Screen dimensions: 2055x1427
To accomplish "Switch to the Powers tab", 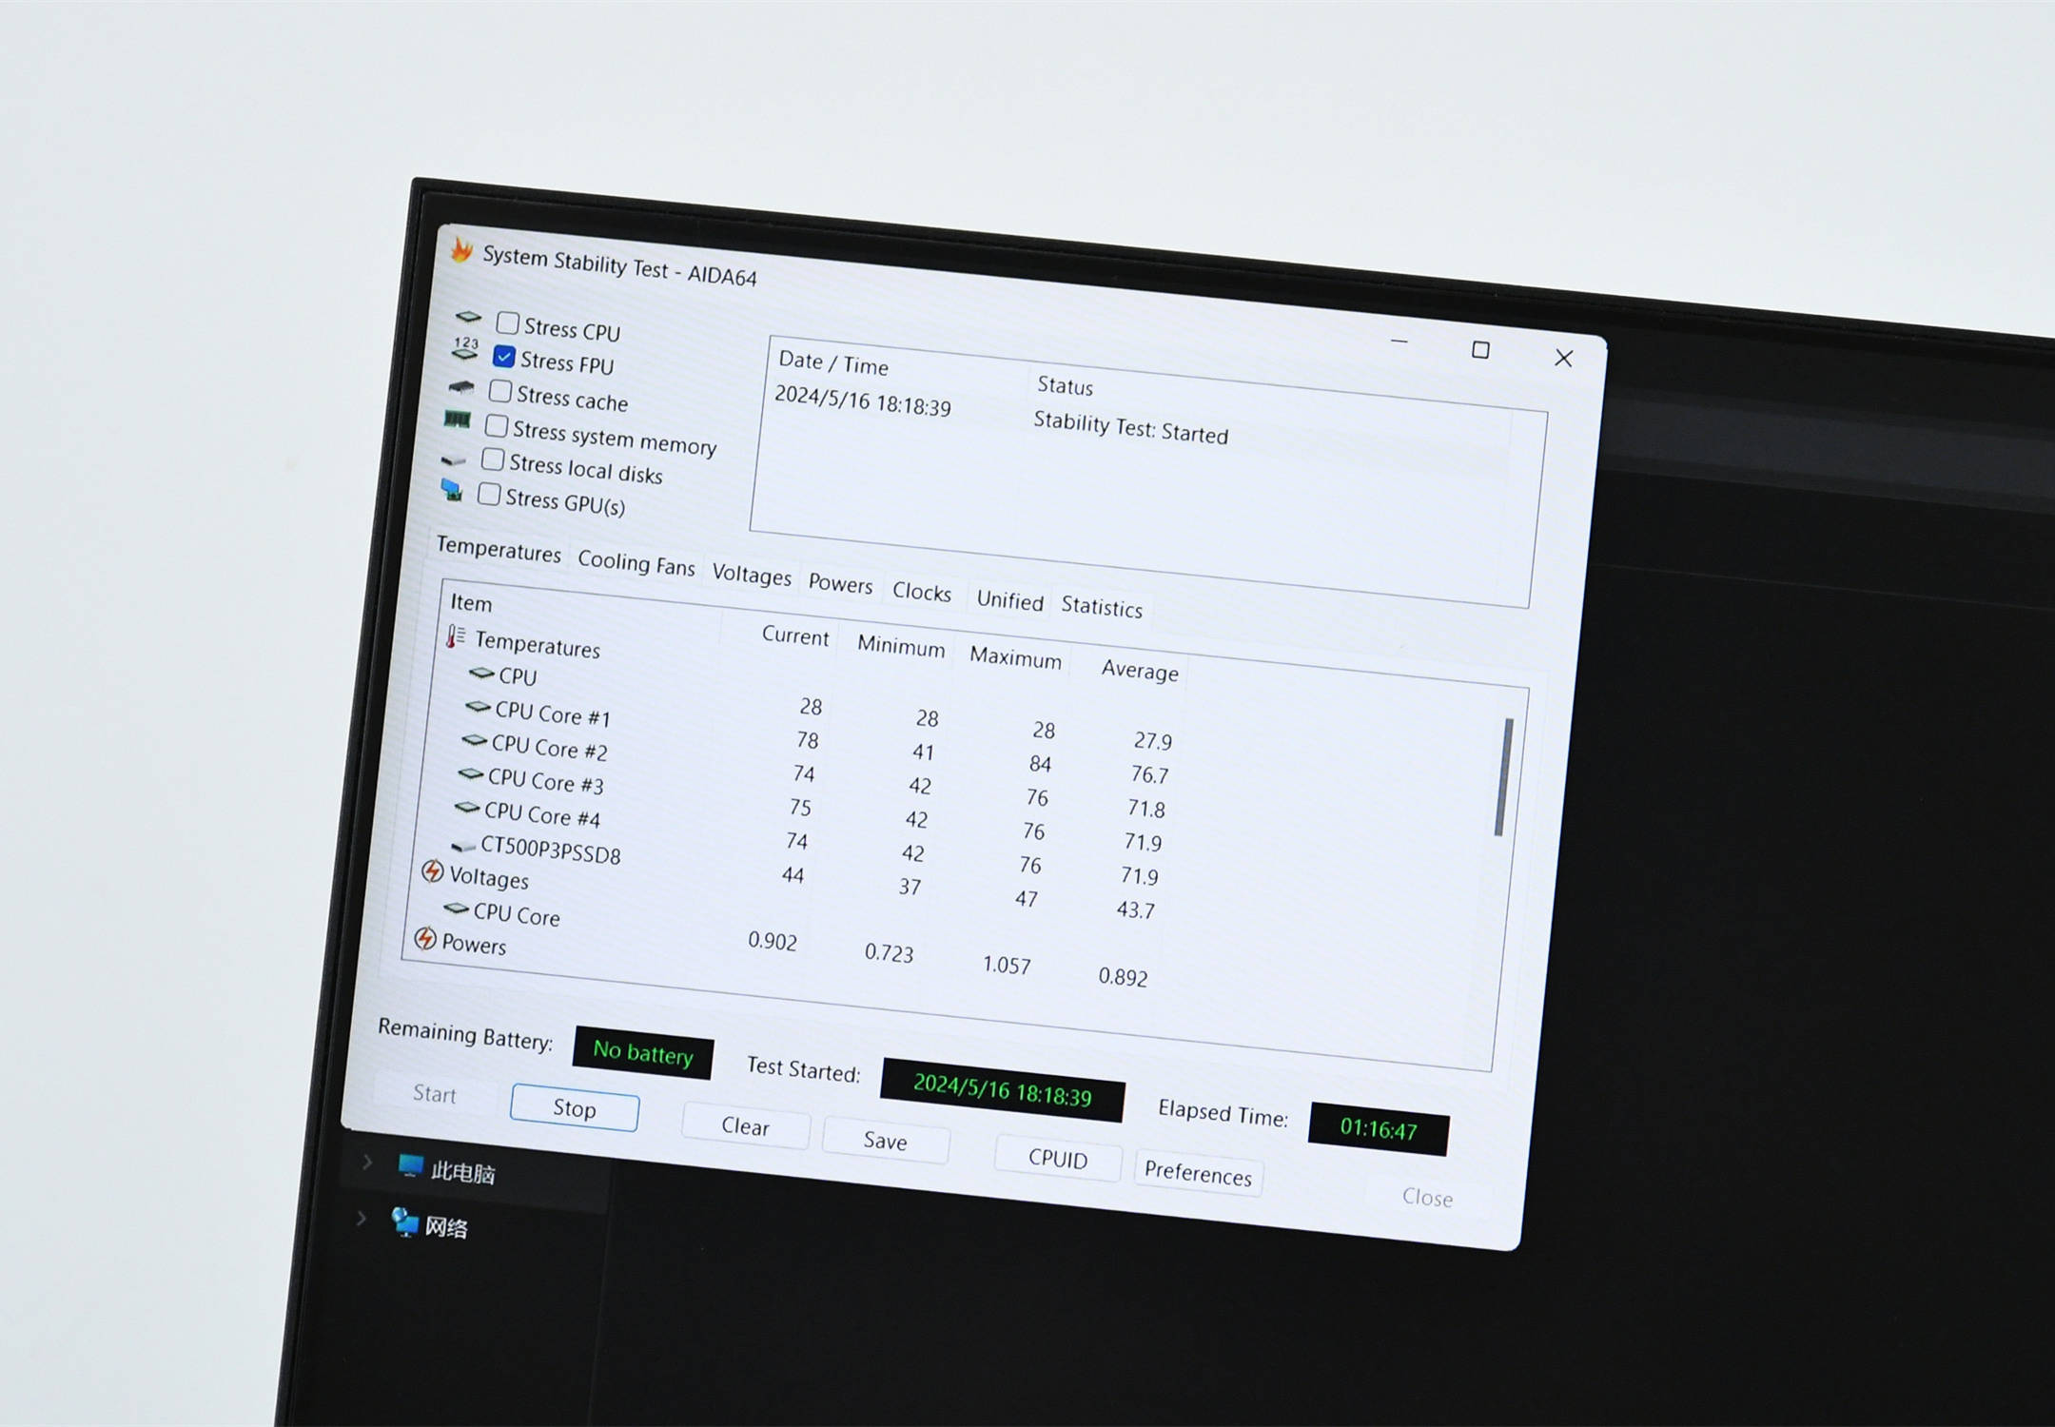I will pyautogui.click(x=840, y=583).
